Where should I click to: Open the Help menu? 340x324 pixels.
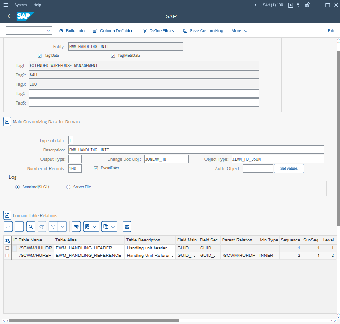[x=37, y=5]
